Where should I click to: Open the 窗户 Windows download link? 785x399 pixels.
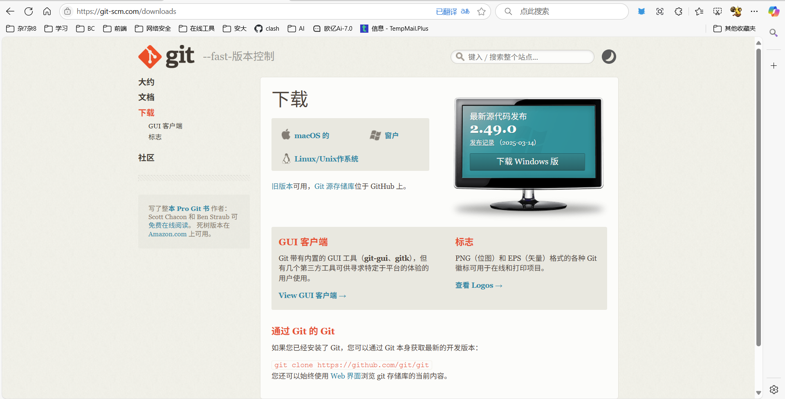coord(391,135)
